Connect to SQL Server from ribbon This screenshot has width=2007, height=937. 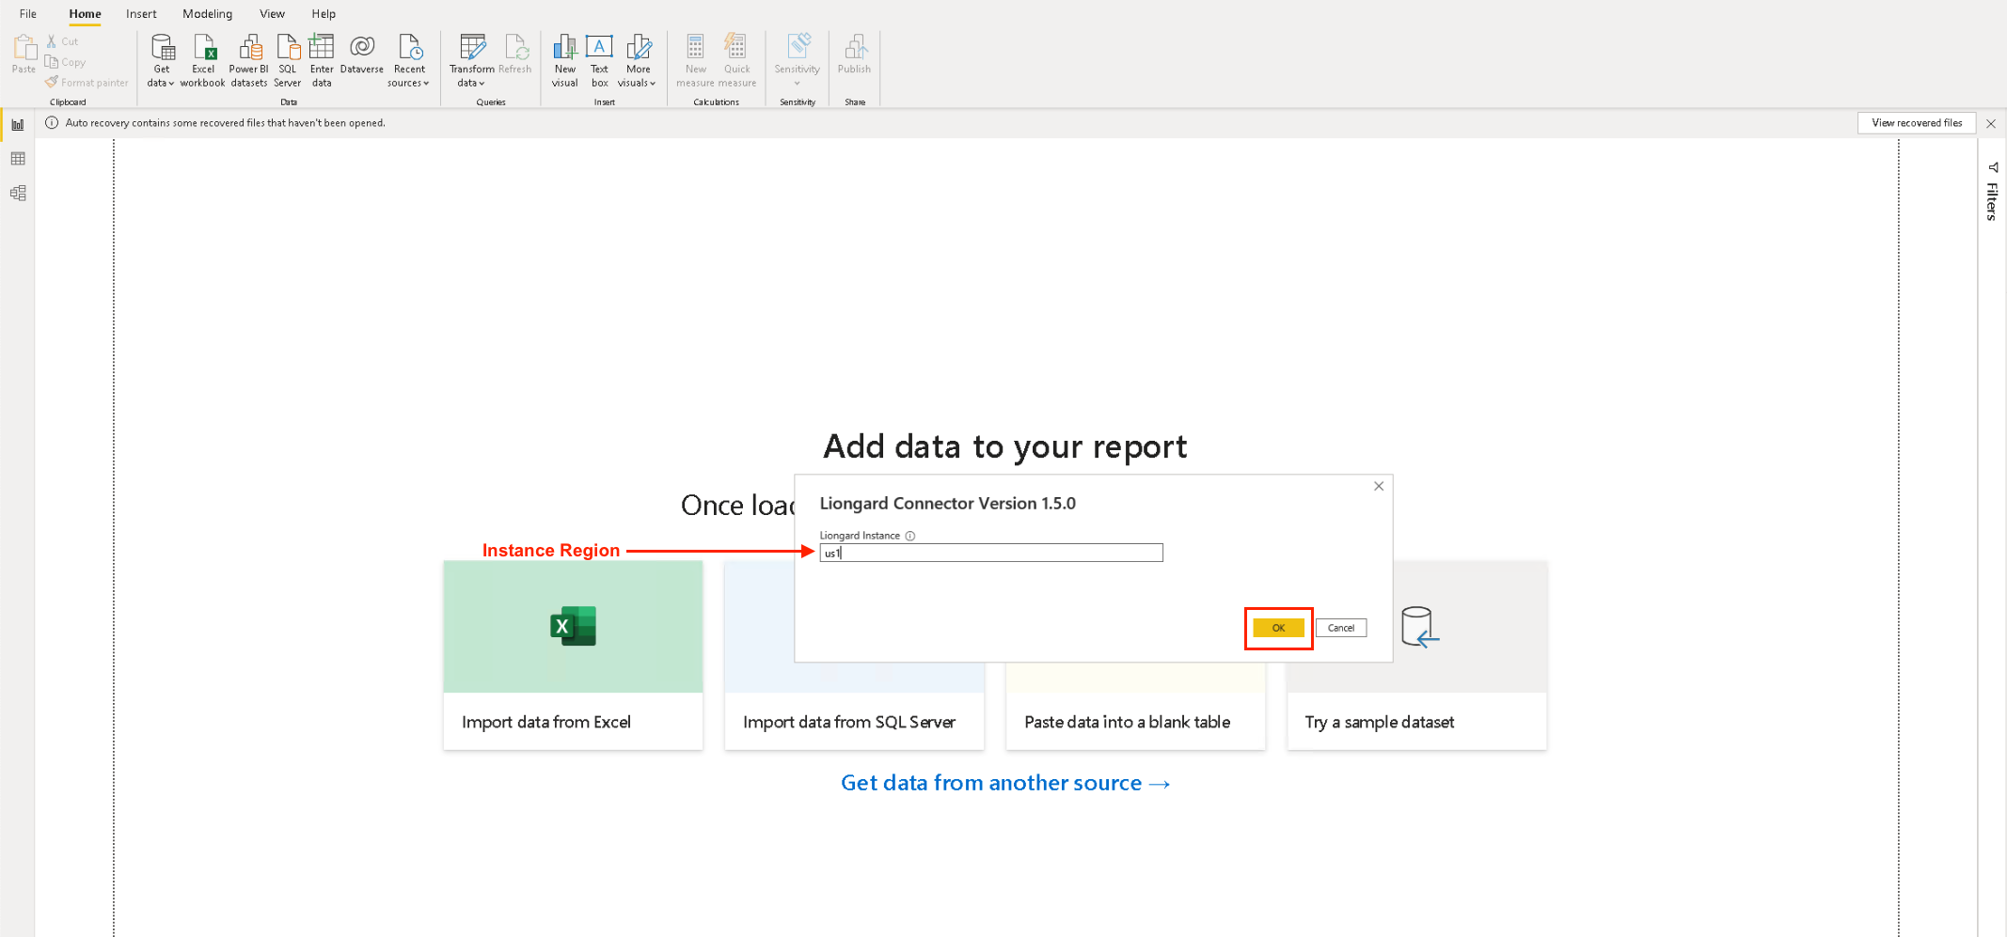(x=288, y=61)
